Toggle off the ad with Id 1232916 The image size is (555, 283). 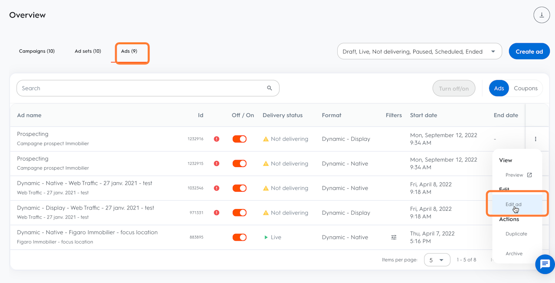[x=239, y=139]
